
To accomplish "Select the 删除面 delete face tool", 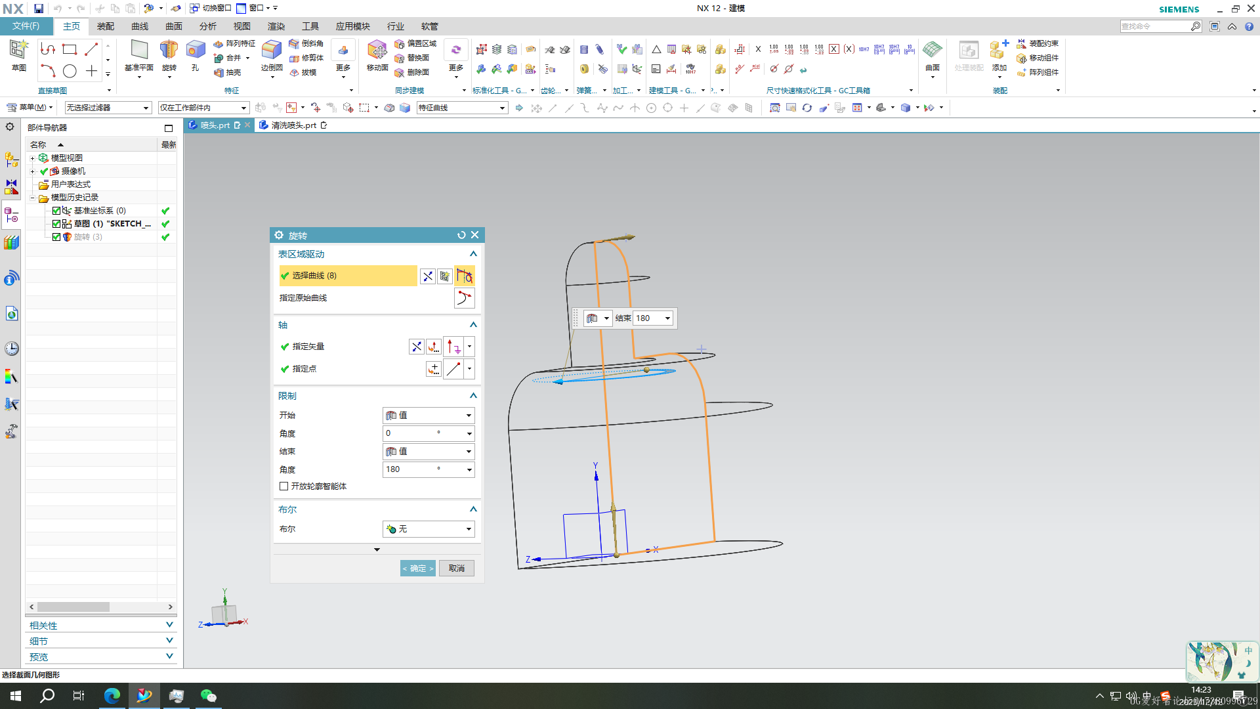I will pyautogui.click(x=411, y=73).
